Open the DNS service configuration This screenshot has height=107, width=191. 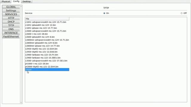11,29
